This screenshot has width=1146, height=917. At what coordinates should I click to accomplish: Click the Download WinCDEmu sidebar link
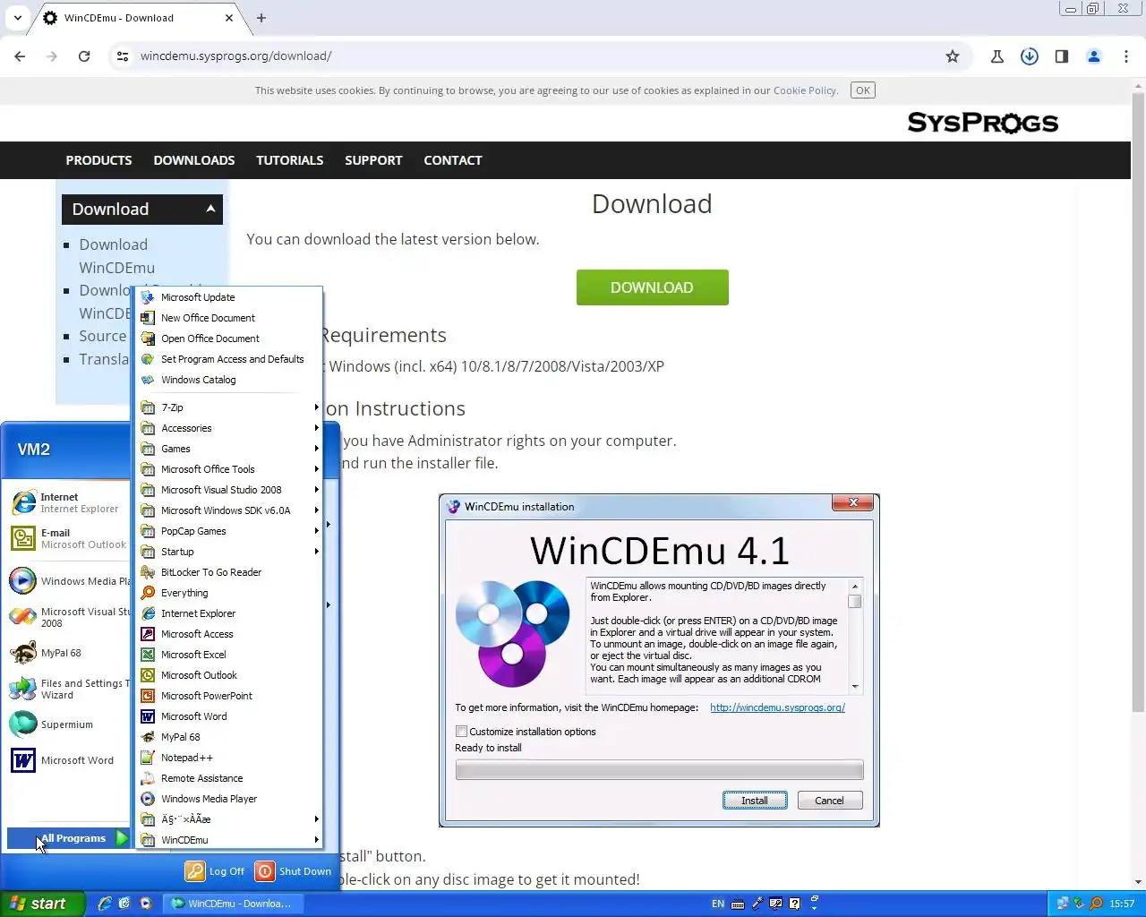point(116,256)
